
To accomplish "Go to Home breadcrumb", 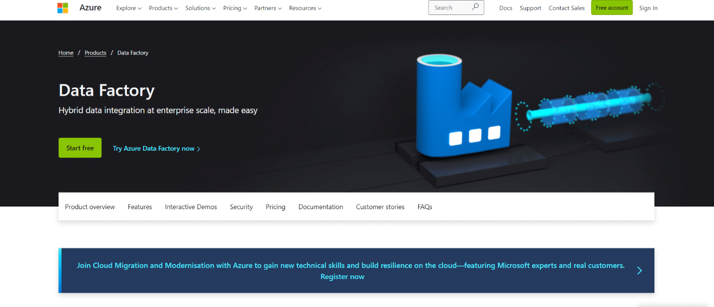I will (66, 53).
